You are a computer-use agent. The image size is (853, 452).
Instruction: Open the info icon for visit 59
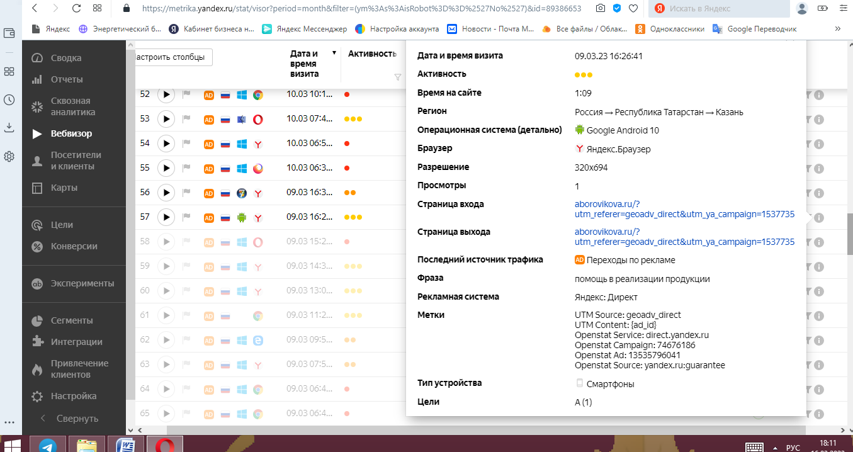(819, 267)
